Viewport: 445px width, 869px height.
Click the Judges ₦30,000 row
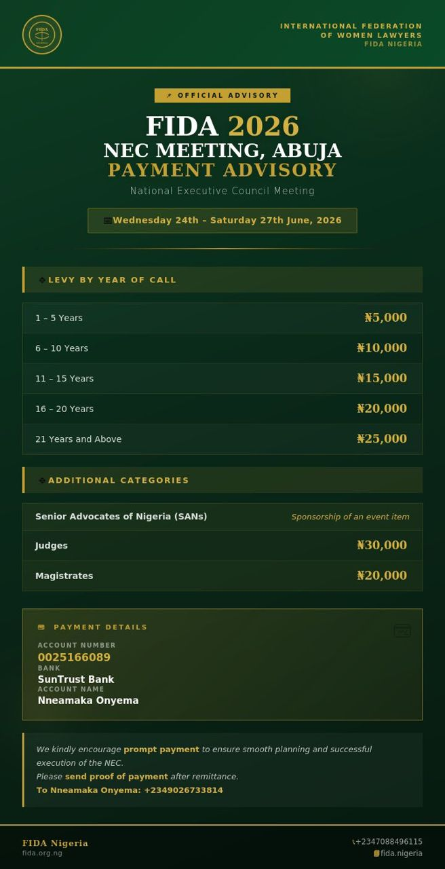pyautogui.click(x=222, y=545)
